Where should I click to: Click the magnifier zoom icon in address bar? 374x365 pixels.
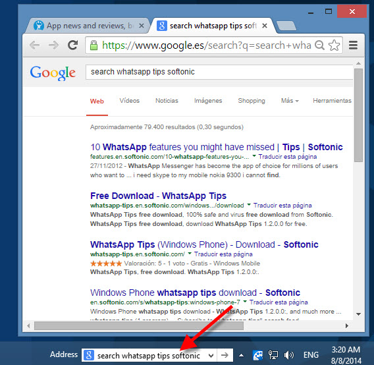point(319,45)
